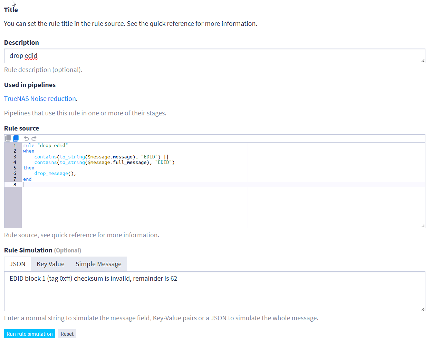The width and height of the screenshot is (433, 343).
Task: Click the drop_message() call in the rule source
Action: pyautogui.click(x=55, y=174)
